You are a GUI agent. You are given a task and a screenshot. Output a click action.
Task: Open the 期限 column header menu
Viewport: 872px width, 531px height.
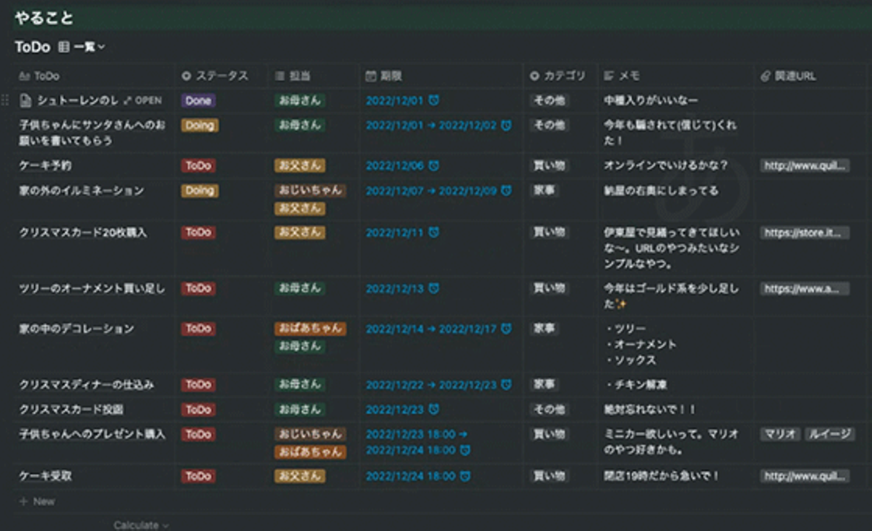(384, 76)
